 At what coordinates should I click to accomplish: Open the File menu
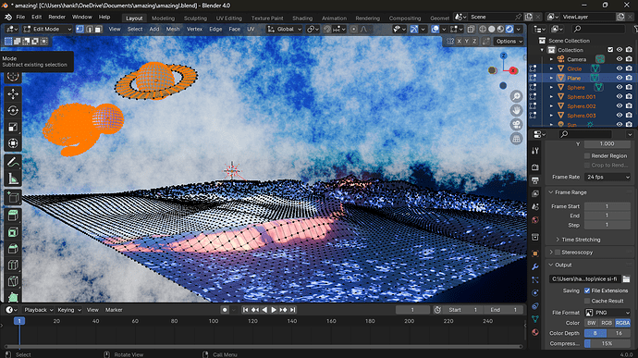[x=20, y=17]
